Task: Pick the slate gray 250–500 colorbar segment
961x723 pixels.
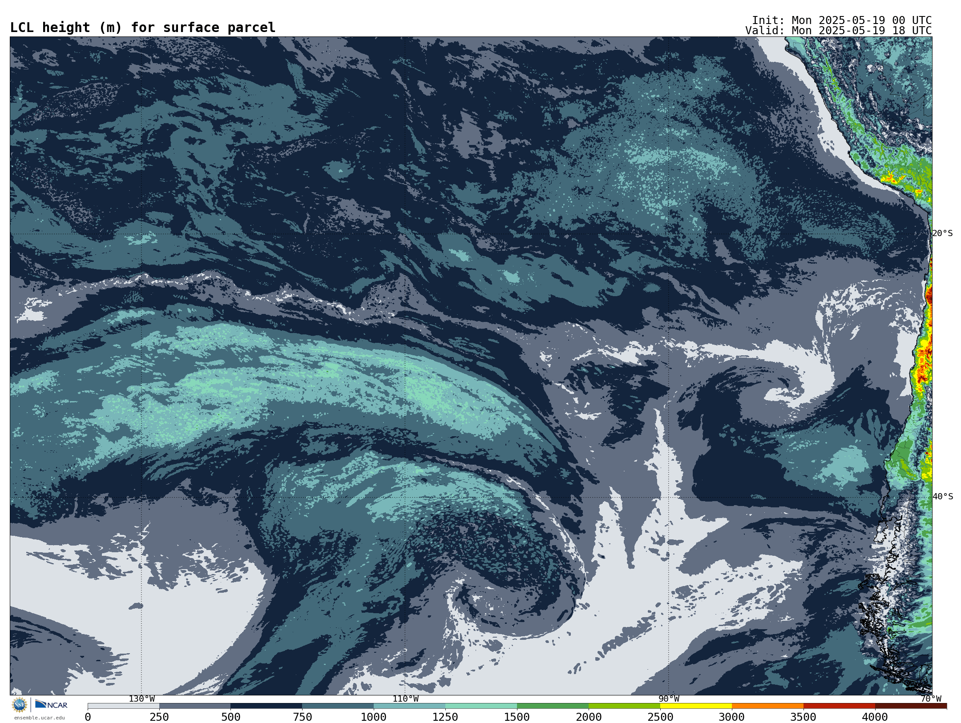Action: [x=195, y=706]
